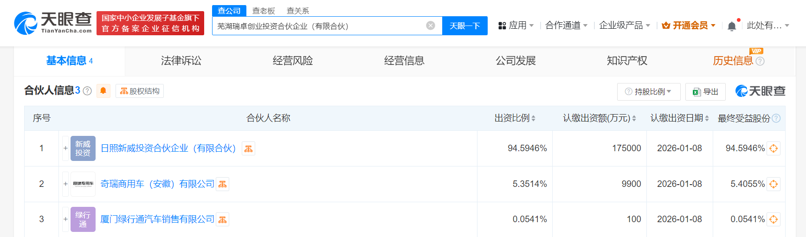This screenshot has height=237, width=806.
Task: Switch to the 基本信息 tab
Action: [70, 61]
